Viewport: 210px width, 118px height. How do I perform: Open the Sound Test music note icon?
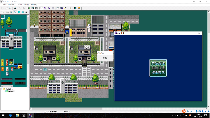tap(65, 8)
